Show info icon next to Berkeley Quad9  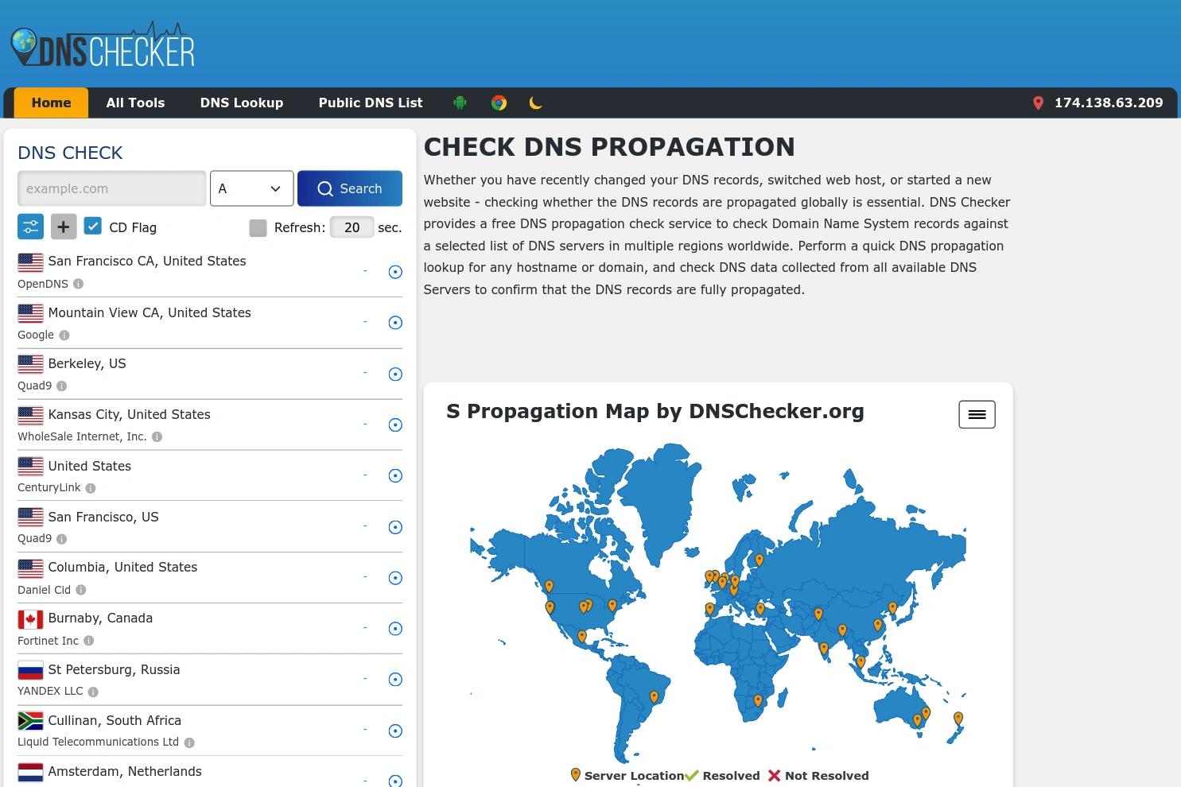[62, 386]
